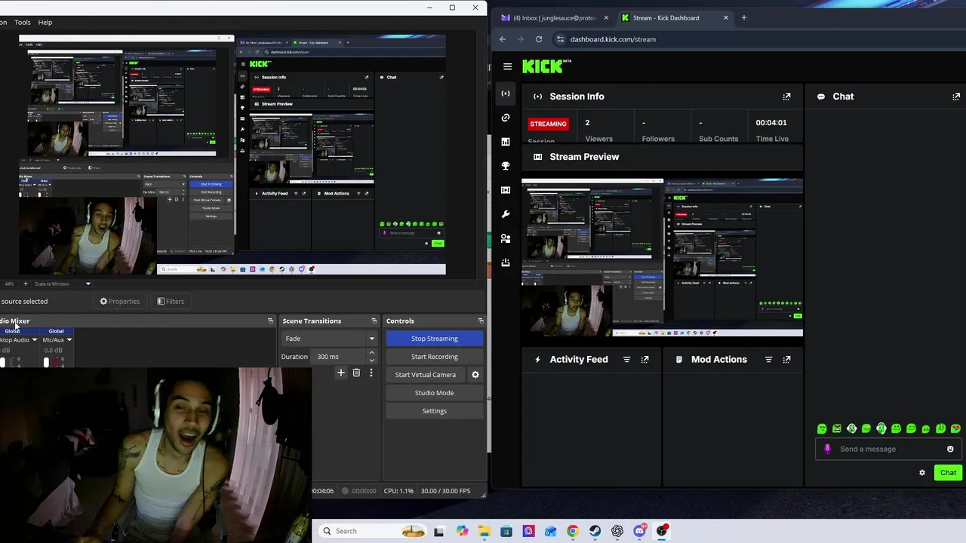Open the Fade transition dropdown

(x=329, y=339)
